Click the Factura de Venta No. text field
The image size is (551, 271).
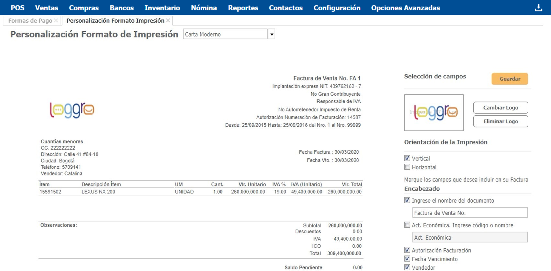[x=470, y=213]
